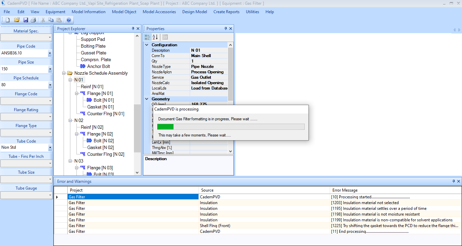Click the Source column header
The image size is (462, 246).
(264, 190)
